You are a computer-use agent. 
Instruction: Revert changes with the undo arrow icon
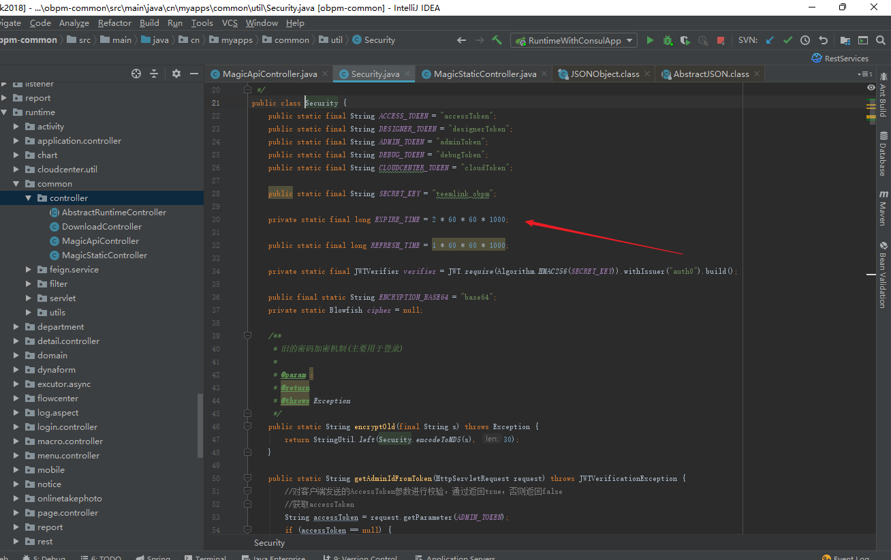(823, 40)
